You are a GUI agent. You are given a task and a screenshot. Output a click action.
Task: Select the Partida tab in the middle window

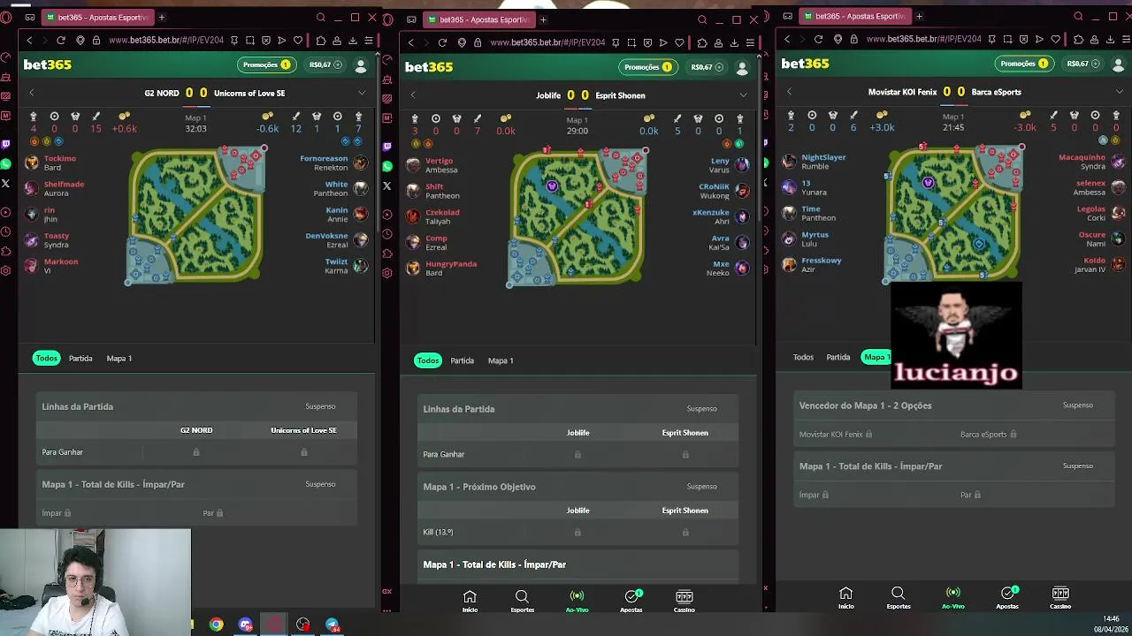462,360
